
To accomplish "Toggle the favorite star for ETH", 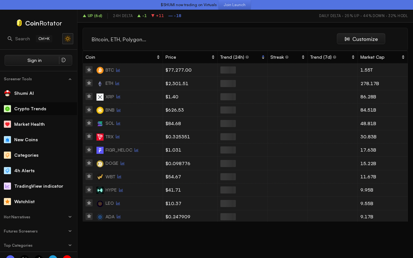I will tap(89, 83).
